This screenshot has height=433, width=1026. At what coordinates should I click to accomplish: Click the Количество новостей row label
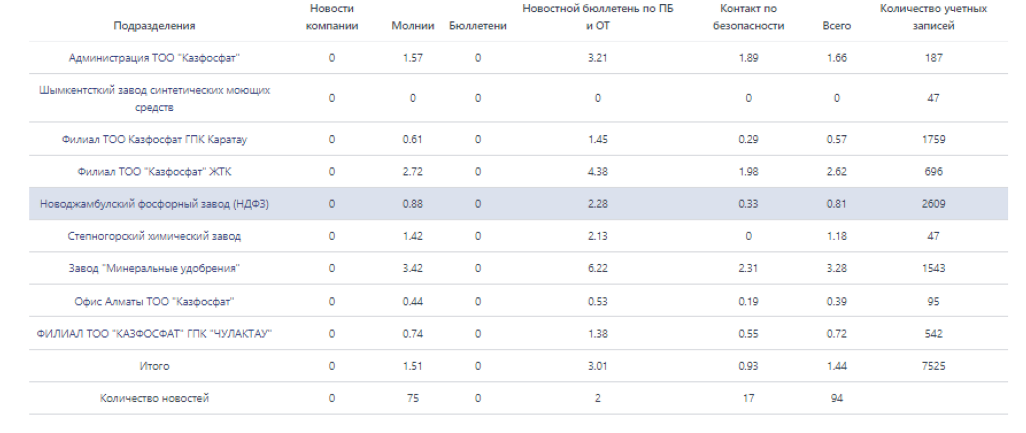tap(154, 398)
